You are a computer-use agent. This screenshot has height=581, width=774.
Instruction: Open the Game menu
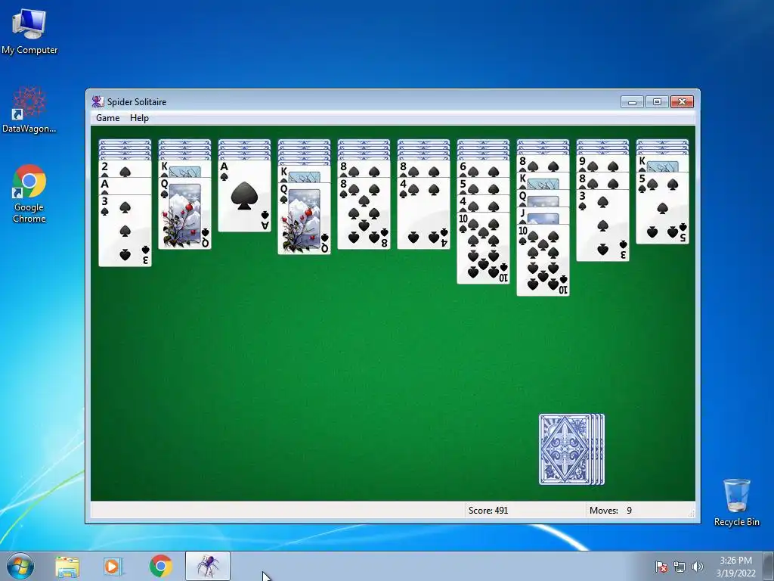coord(107,118)
